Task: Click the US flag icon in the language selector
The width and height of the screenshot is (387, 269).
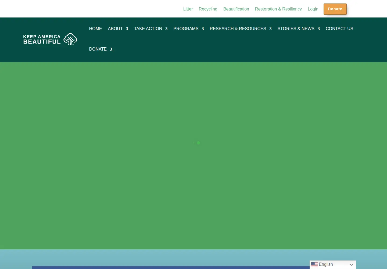Action: point(314,265)
